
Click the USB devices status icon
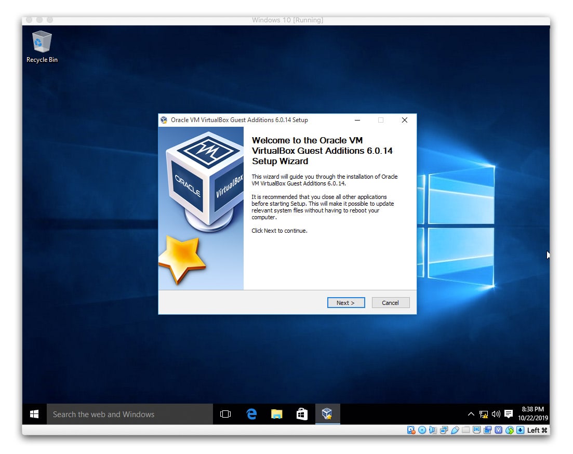(x=456, y=430)
